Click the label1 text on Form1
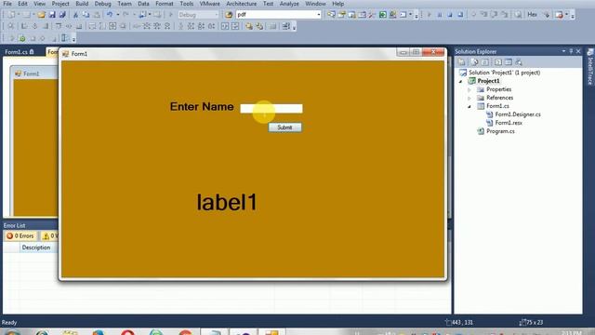 227,203
